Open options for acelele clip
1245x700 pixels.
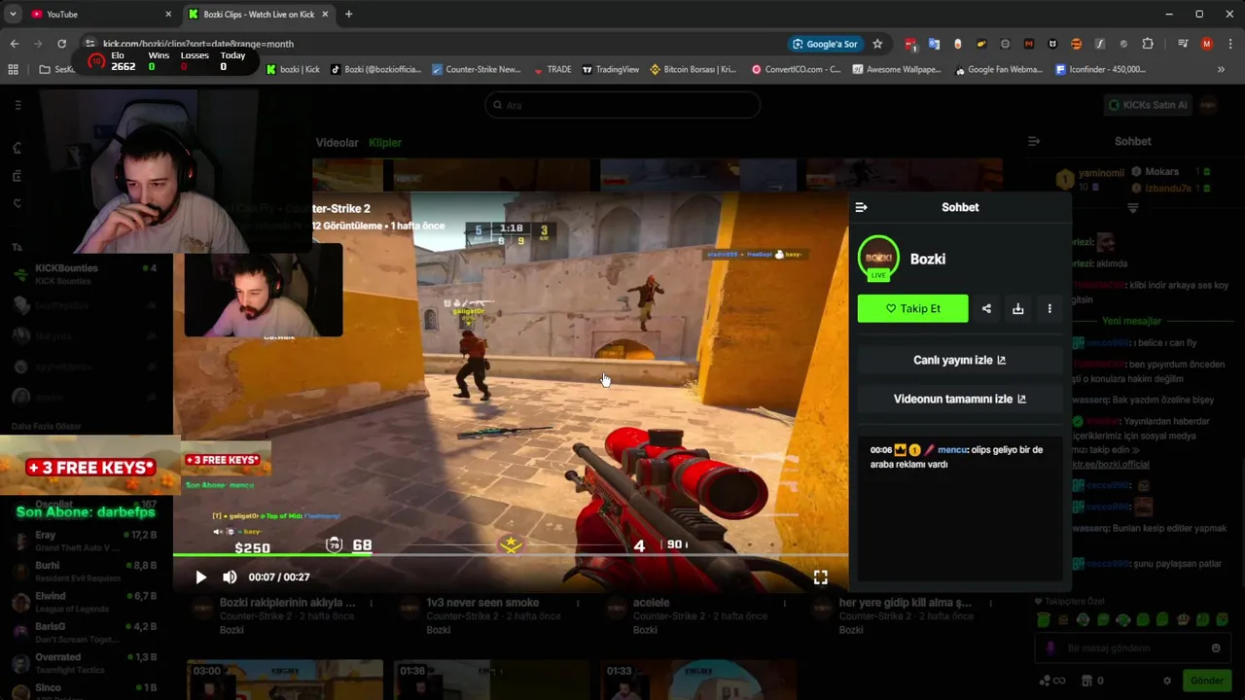tap(784, 603)
